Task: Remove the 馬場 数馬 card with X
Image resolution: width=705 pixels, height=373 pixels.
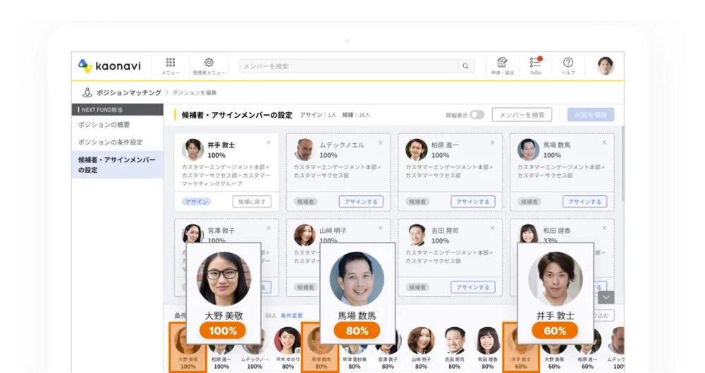Action: coord(604,142)
